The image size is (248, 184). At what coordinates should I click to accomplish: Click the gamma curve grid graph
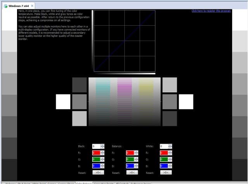pyautogui.click(x=125, y=41)
